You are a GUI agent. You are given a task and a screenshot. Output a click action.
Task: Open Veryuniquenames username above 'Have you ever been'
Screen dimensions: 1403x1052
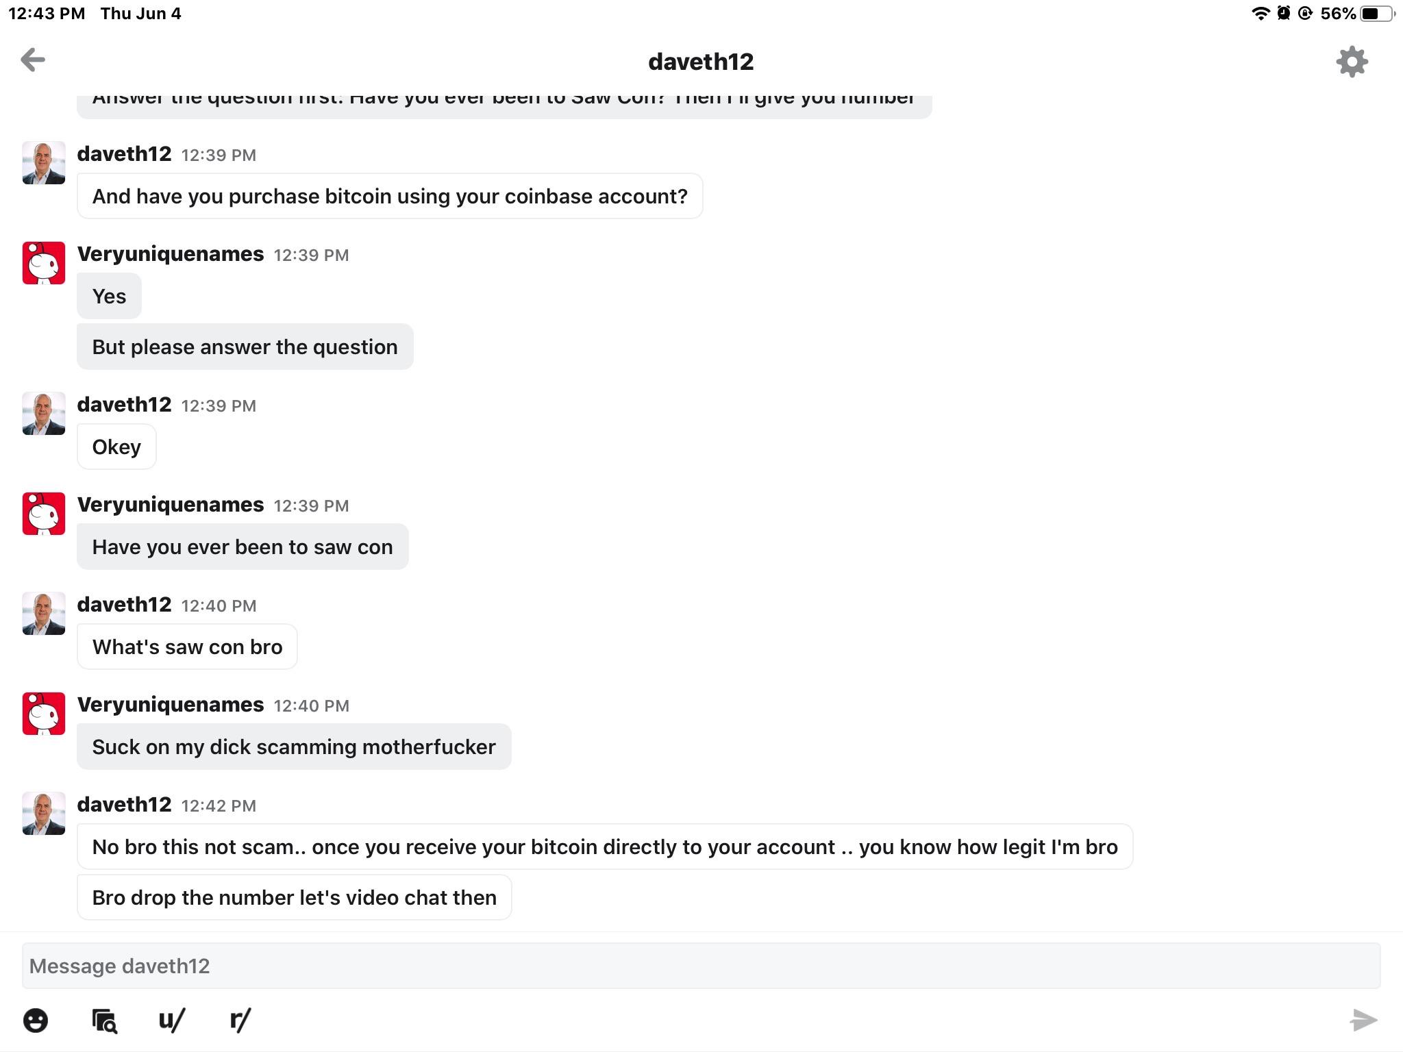click(x=171, y=505)
